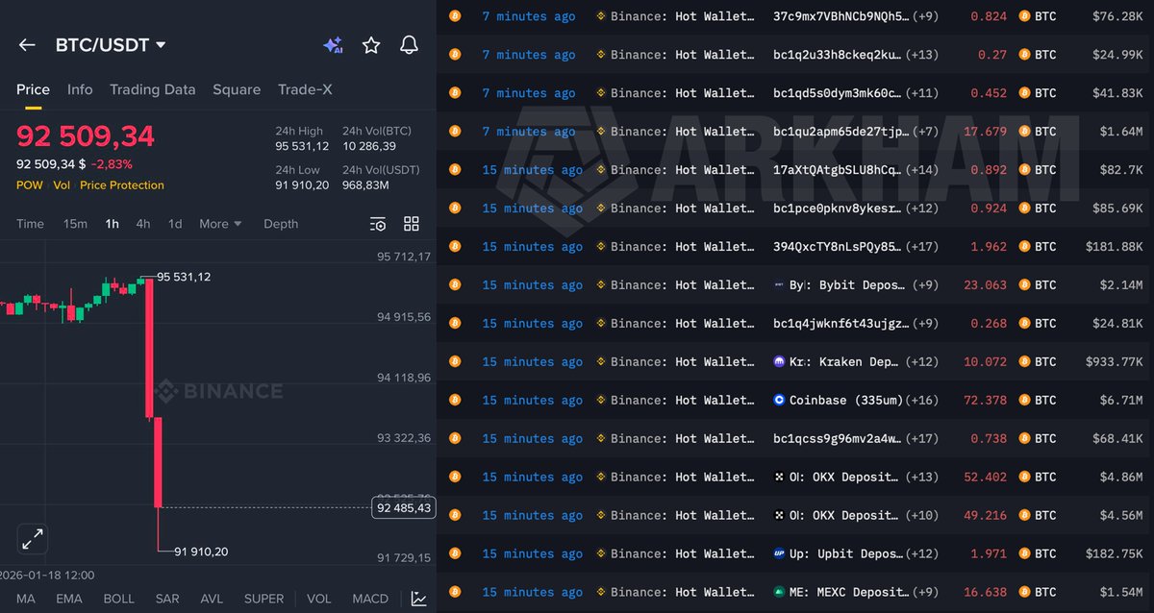Open the Trading Data tab

152,89
